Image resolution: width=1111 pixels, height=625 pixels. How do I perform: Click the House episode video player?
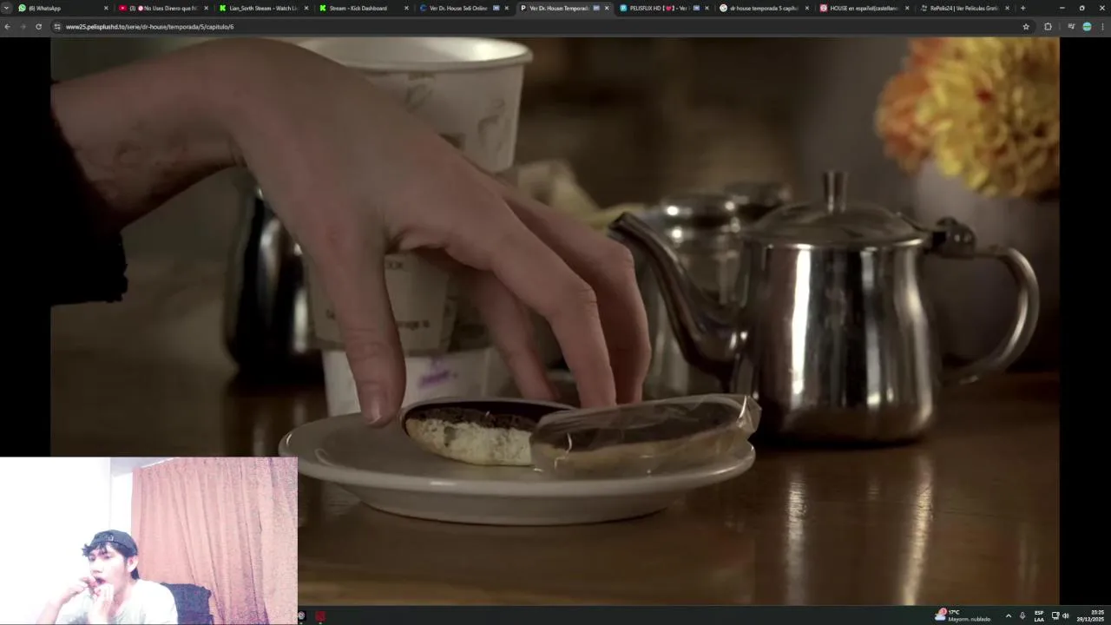coord(555,320)
